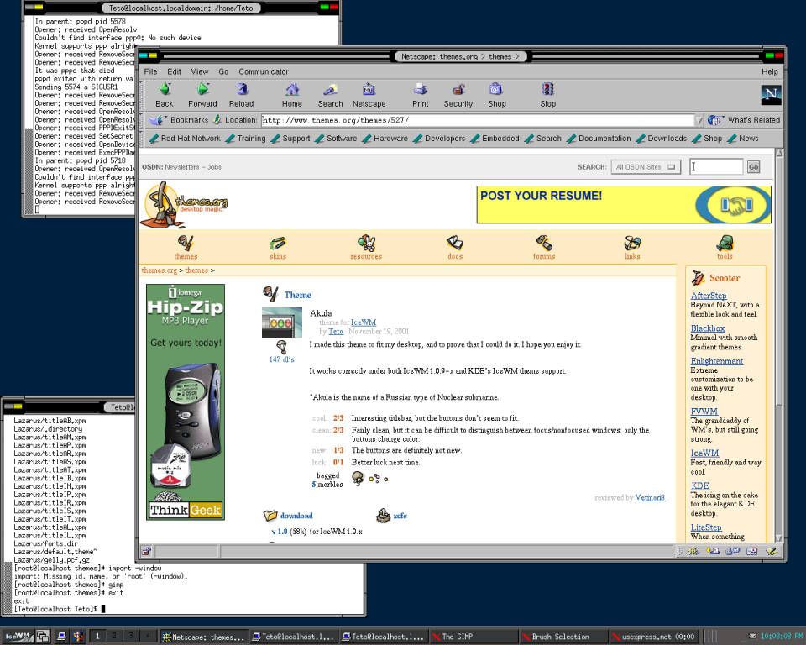This screenshot has height=645, width=806.
Task: Open Composer from the component bar
Action: [771, 552]
